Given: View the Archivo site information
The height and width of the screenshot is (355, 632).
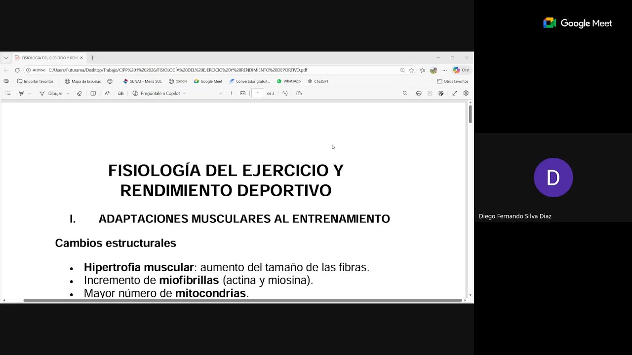Looking at the screenshot, I should coord(36,70).
